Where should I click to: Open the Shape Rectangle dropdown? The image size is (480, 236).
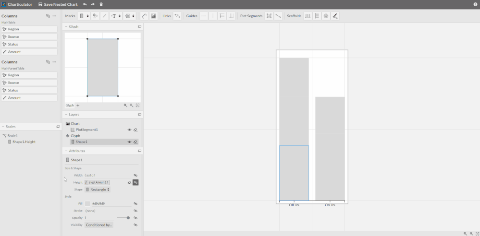(98, 189)
